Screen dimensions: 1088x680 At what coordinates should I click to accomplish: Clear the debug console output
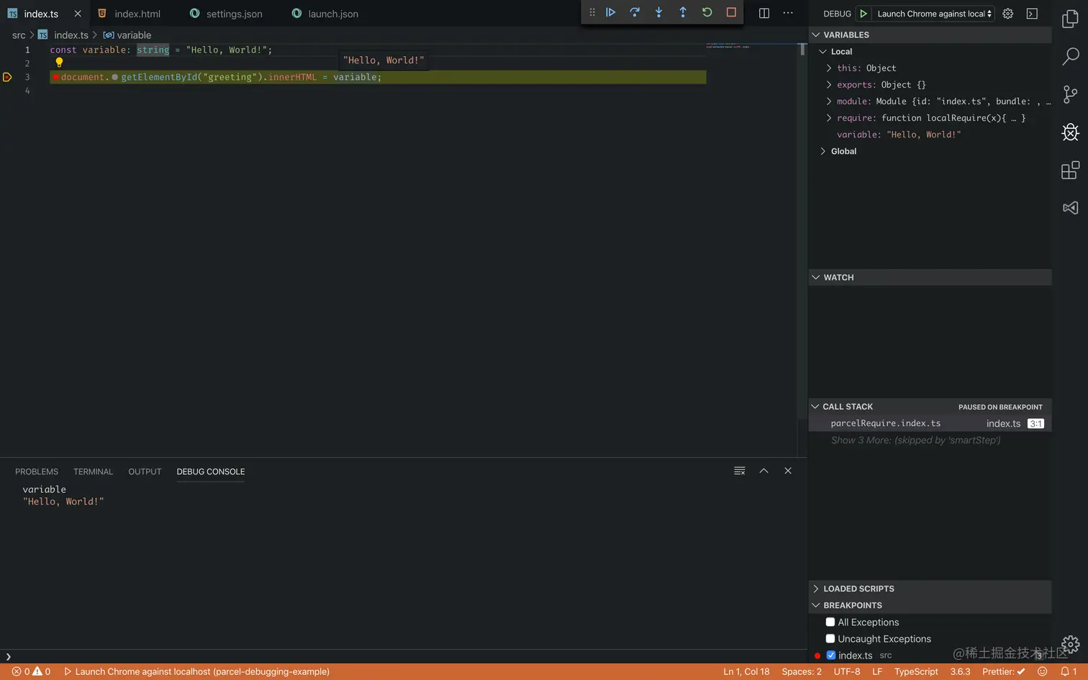pos(740,471)
